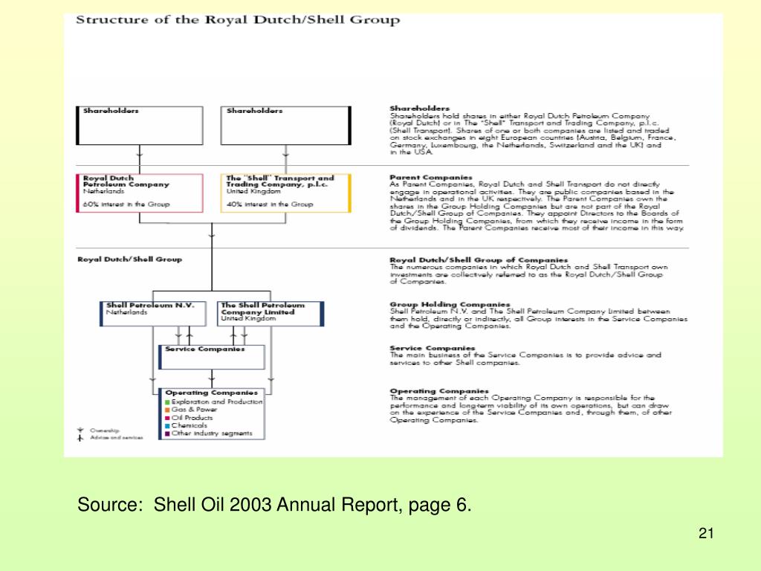Image resolution: width=761 pixels, height=571 pixels.
Task: Click the blue Chemicals swatch
Action: pyautogui.click(x=167, y=426)
